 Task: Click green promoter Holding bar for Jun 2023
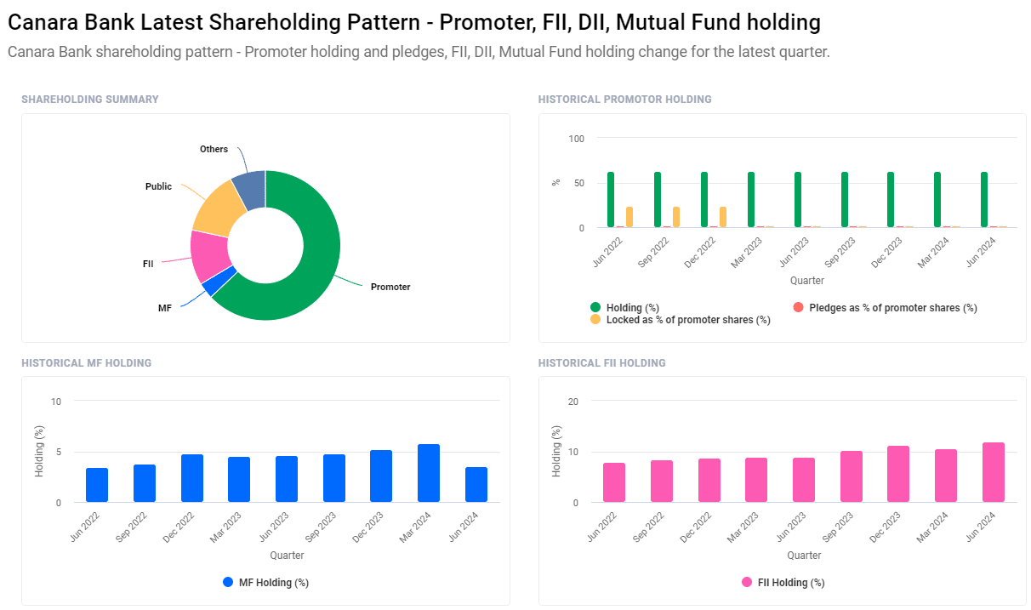(x=798, y=200)
